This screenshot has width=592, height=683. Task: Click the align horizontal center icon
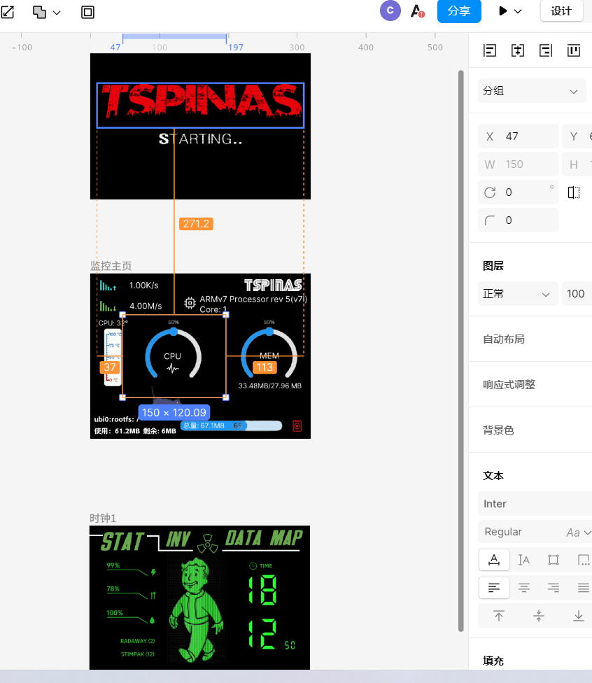(x=518, y=50)
